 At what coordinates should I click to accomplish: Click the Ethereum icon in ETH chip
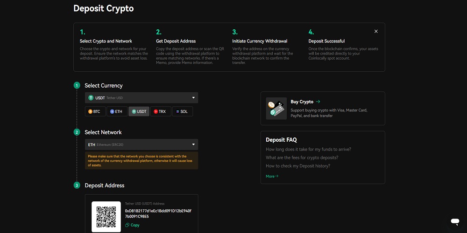(112, 111)
